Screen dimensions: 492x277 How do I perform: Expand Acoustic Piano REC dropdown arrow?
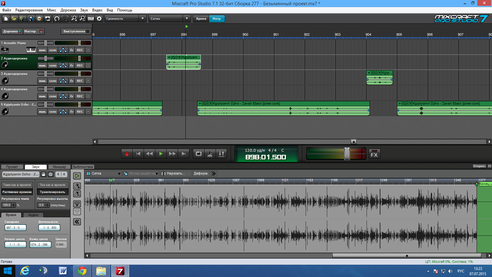point(88,50)
